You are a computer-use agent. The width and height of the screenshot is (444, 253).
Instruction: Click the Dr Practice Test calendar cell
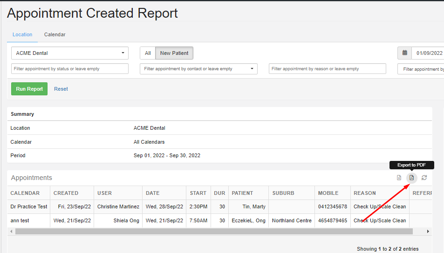[29, 206]
